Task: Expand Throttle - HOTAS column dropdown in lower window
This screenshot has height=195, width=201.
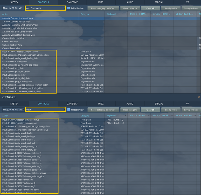Action: coord(149,115)
